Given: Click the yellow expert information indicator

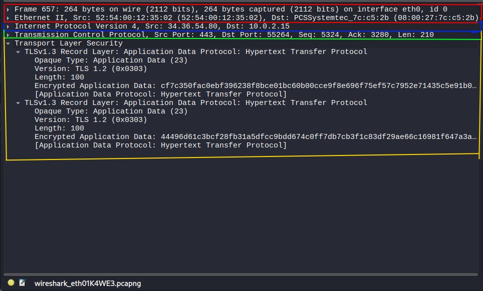Looking at the screenshot, I should click(x=11, y=283).
